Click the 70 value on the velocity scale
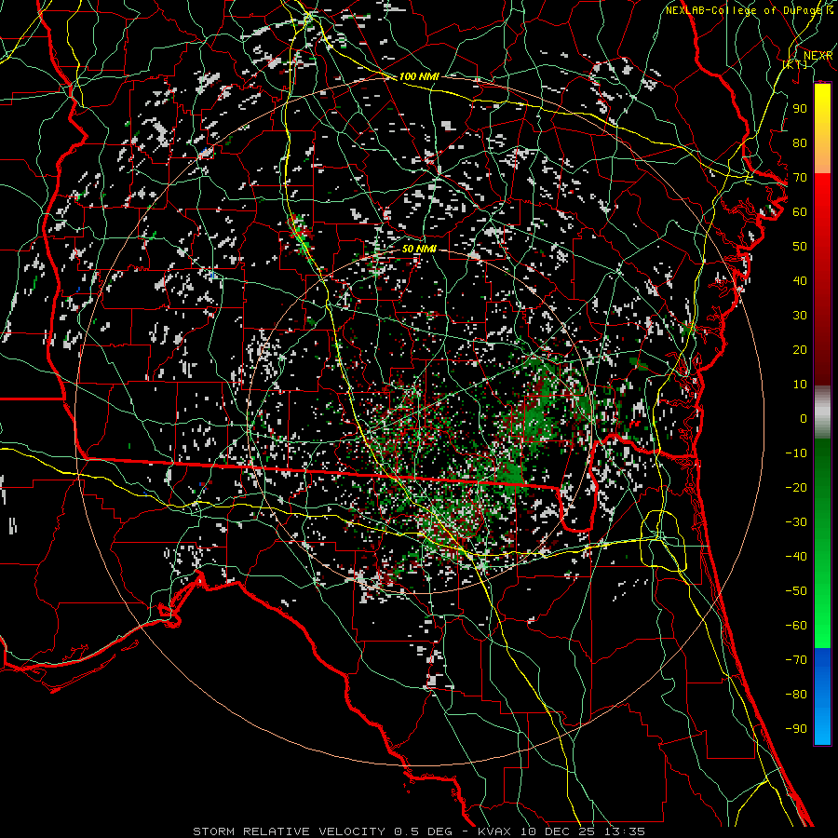The width and height of the screenshot is (838, 838). tap(800, 178)
